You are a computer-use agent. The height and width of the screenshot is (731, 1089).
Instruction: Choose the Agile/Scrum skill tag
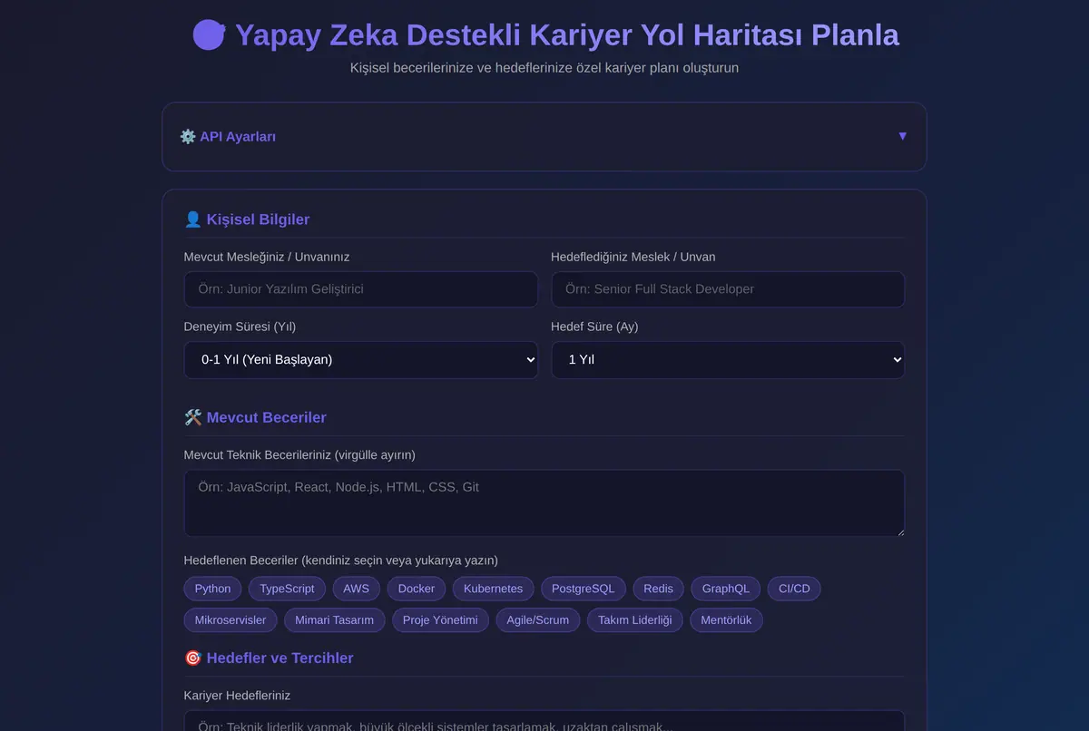point(538,620)
